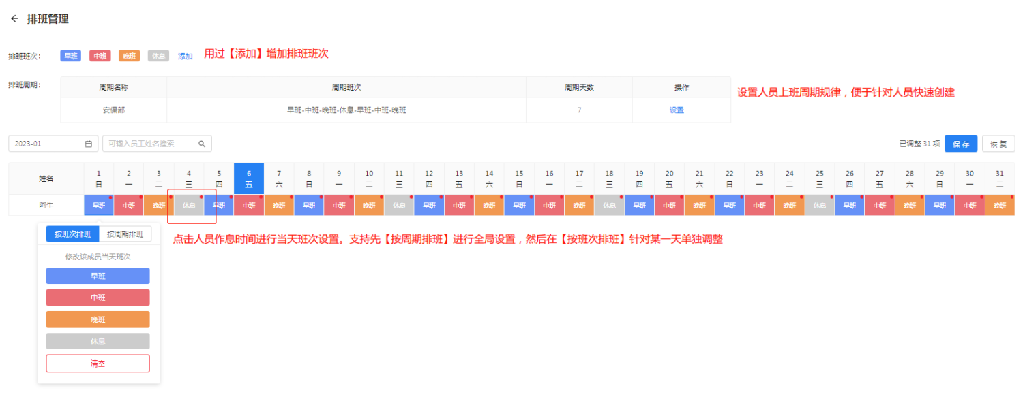Viewport: 1023px width, 401px height.
Task: Switch to 按周期排班 tab
Action: pyautogui.click(x=125, y=234)
